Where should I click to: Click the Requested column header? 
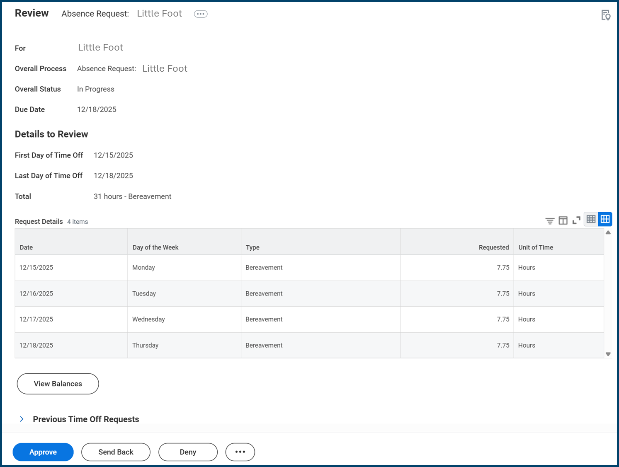(x=493, y=247)
